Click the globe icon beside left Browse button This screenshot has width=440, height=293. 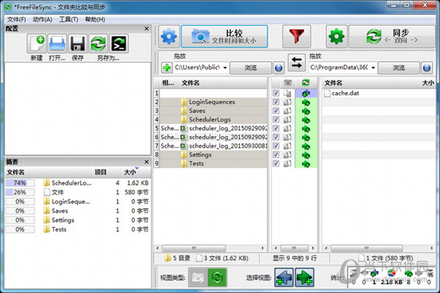point(279,68)
